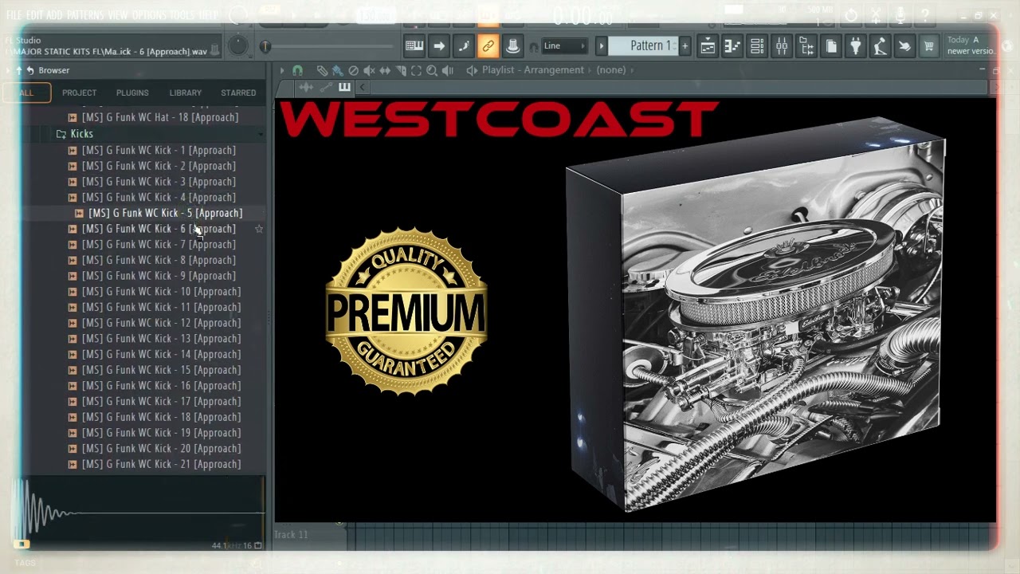1020x574 pixels.
Task: Toggle typing keyboard to piano
Action: point(414,46)
